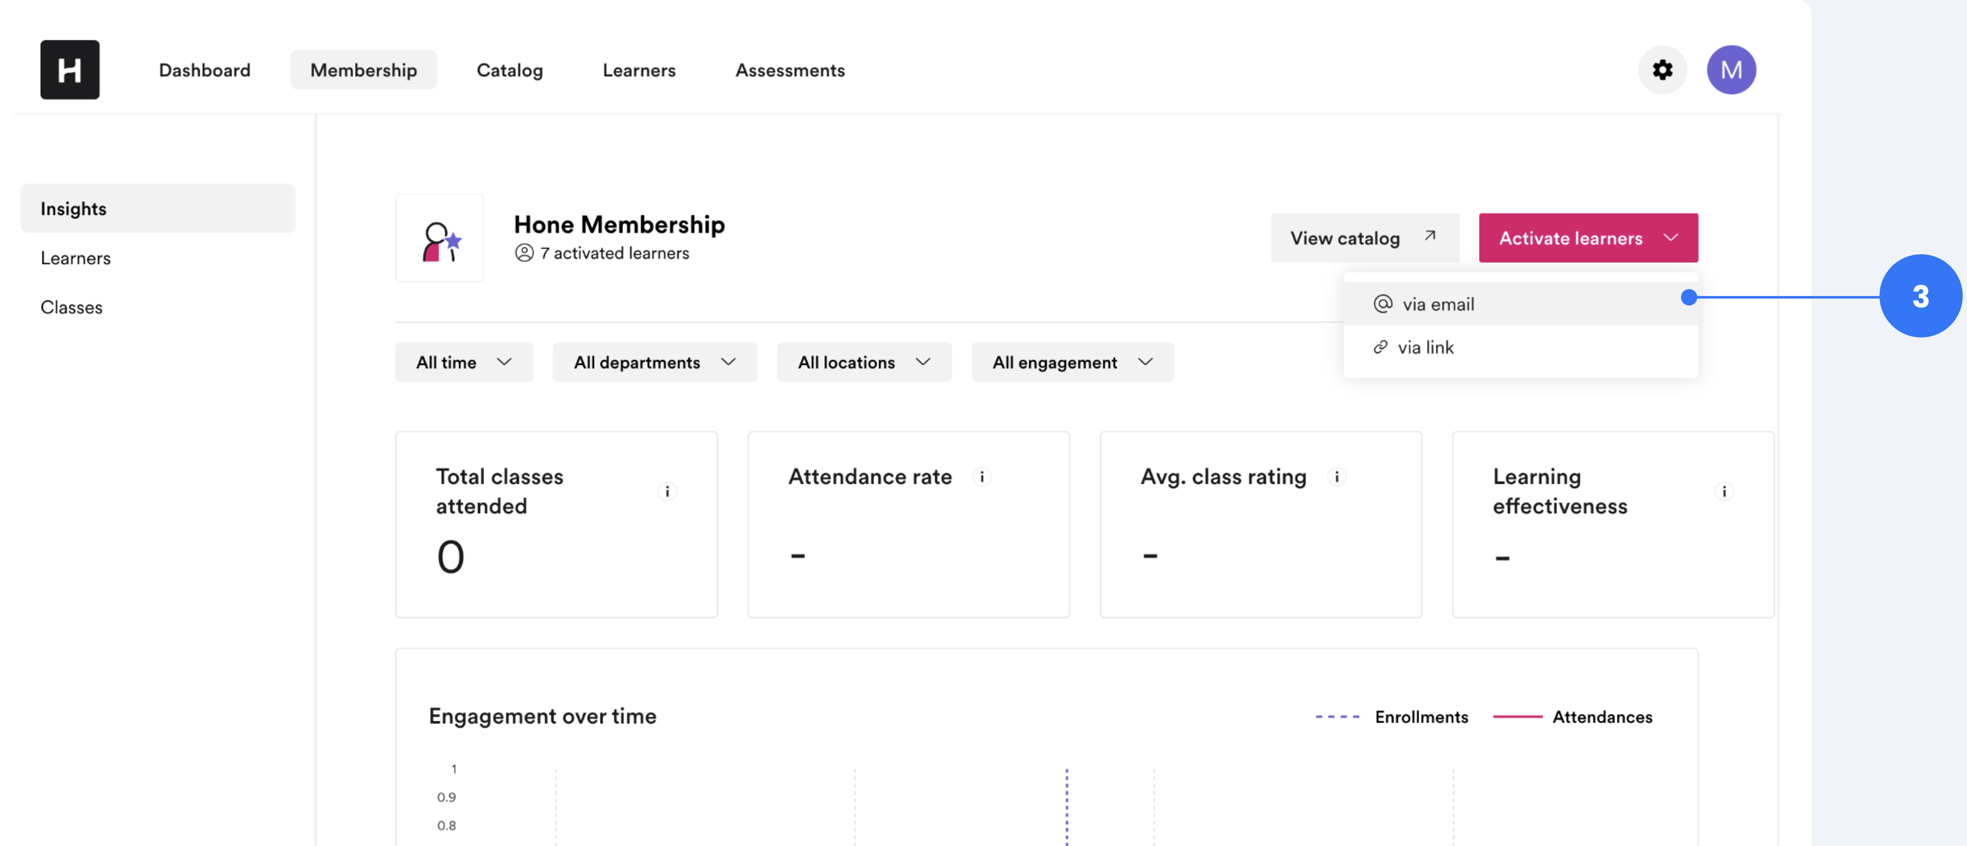Screen dimensions: 1967x846
Task: Click the @ icon beside via email
Action: point(1383,304)
